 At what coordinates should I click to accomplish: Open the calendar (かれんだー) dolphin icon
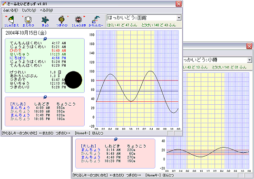point(96,21)
